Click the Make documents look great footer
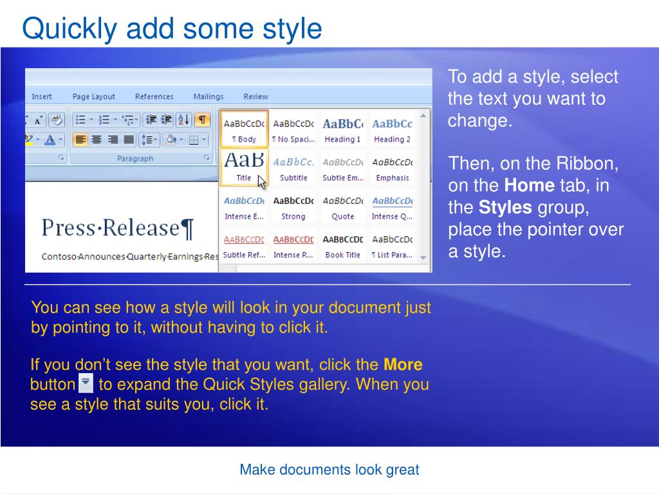 point(329,470)
